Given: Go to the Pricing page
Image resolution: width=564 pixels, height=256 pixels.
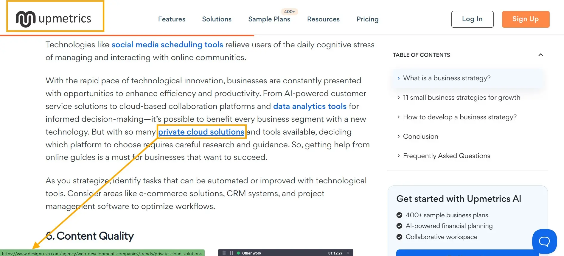Looking at the screenshot, I should pos(367,19).
